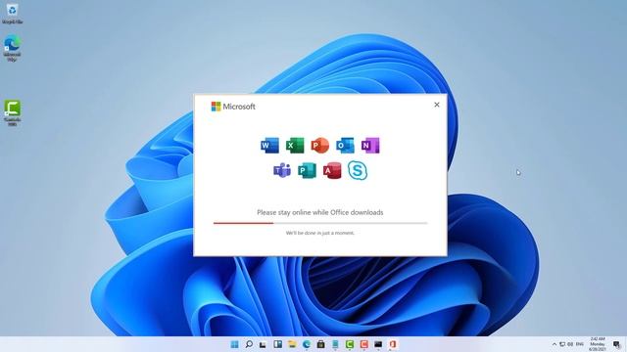
Task: Open Microsoft Edge from the taskbar
Action: (x=307, y=344)
